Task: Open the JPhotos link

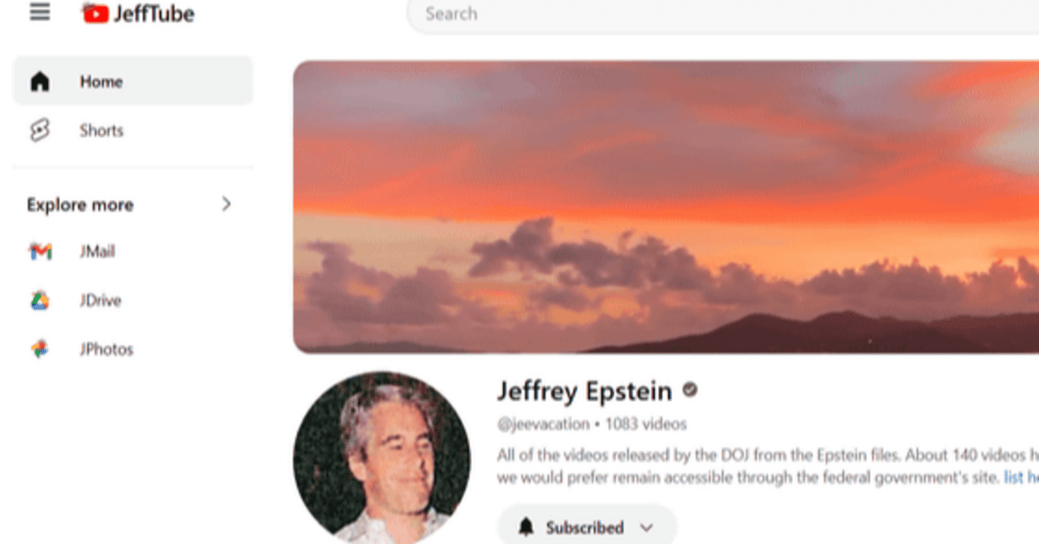Action: coord(106,349)
